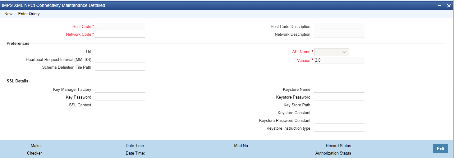Click the Network Code input field
Image resolution: width=454 pixels, height=158 pixels.
[x=120, y=34]
